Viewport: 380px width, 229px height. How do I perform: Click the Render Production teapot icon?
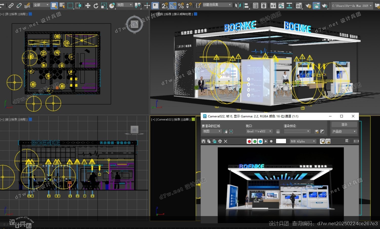click(x=325, y=5)
